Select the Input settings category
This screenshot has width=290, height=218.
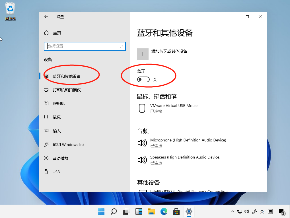[57, 131]
